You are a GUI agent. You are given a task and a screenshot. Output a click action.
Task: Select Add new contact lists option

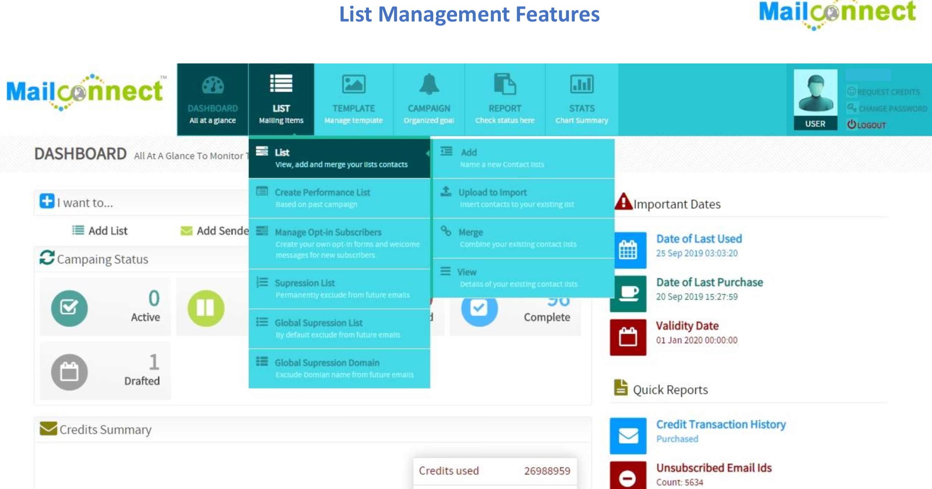(x=524, y=158)
